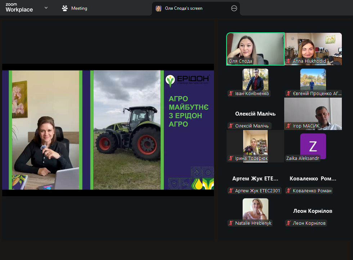Select the Оля Спода's screen tab
Screen dimensions: 353x260
click(x=184, y=8)
